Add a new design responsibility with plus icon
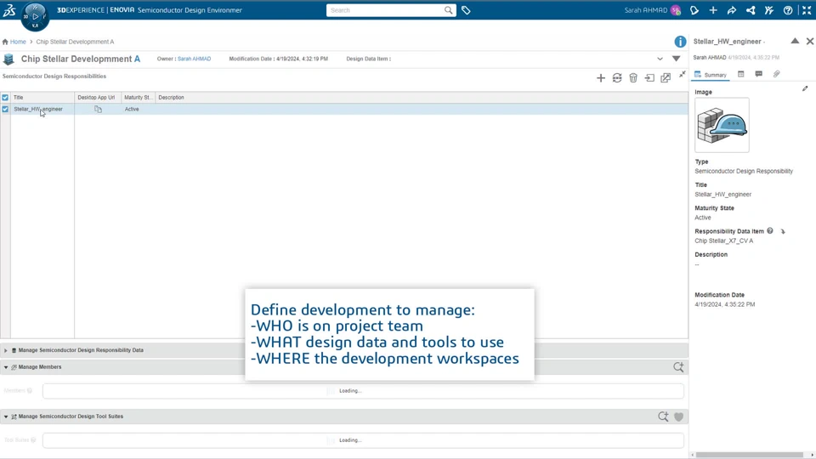 point(601,78)
